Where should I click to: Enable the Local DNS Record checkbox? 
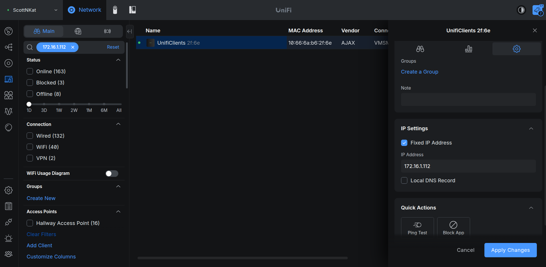pyautogui.click(x=404, y=181)
